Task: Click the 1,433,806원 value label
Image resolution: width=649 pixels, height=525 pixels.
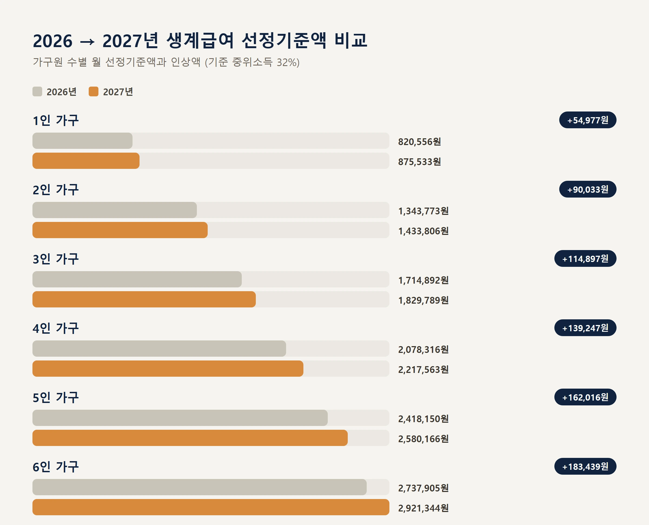Action: tap(423, 231)
